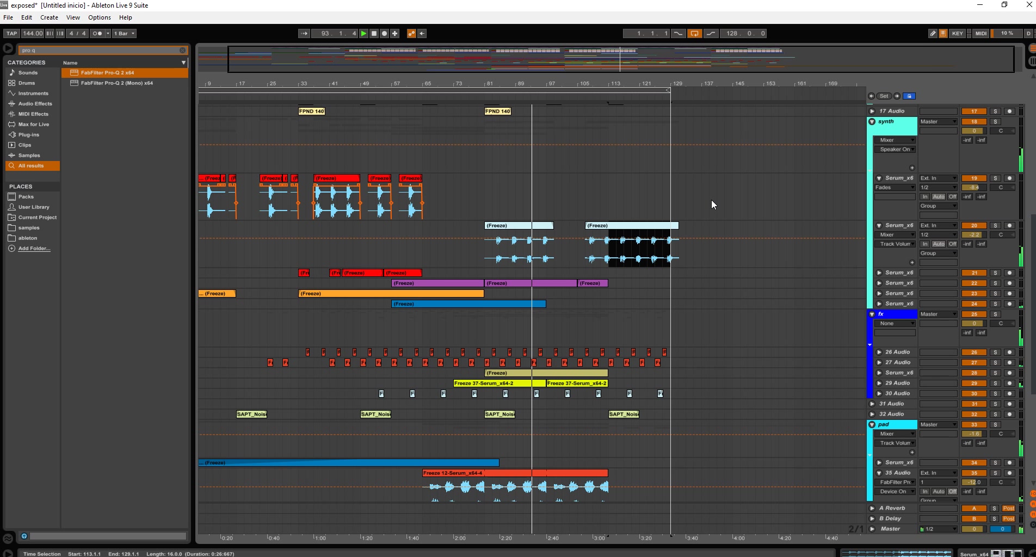The height and width of the screenshot is (557, 1036).
Task: Toggle the Loop switch
Action: tap(694, 34)
